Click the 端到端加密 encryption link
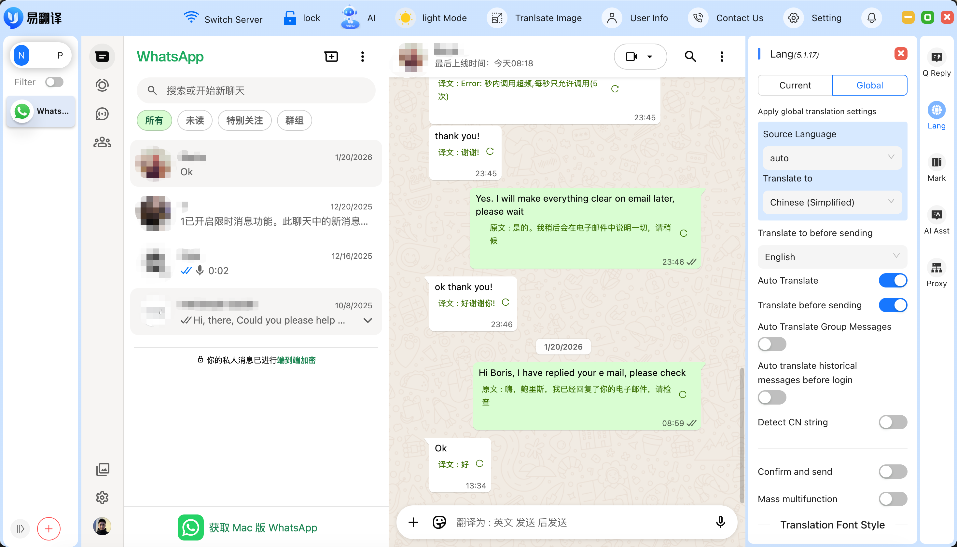This screenshot has height=547, width=957. [296, 360]
